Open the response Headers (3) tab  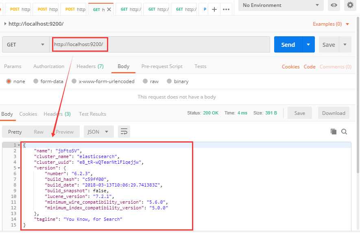tap(57, 114)
